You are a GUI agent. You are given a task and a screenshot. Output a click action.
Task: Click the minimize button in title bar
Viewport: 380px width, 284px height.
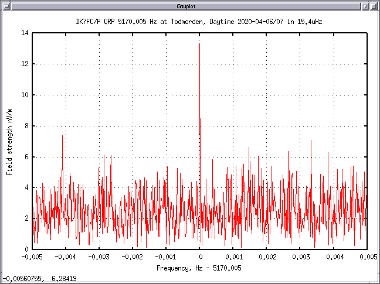coord(365,6)
